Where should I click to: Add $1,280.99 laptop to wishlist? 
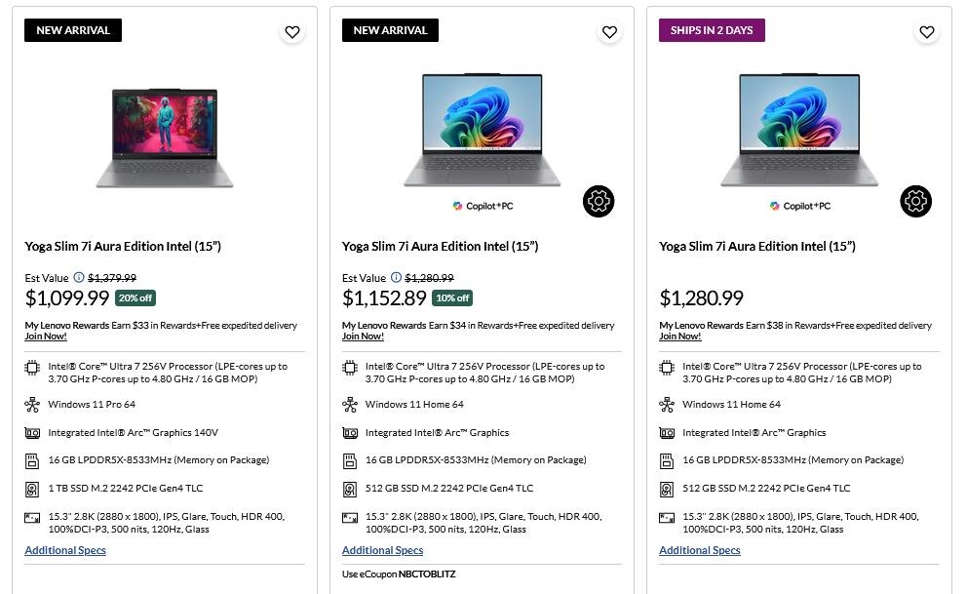927,32
